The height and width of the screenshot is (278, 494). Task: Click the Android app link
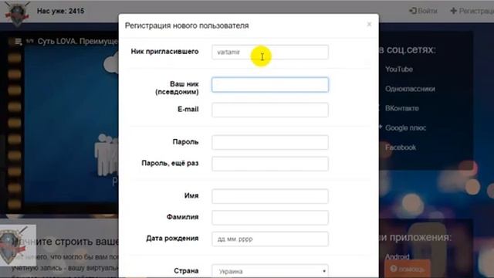(398, 256)
